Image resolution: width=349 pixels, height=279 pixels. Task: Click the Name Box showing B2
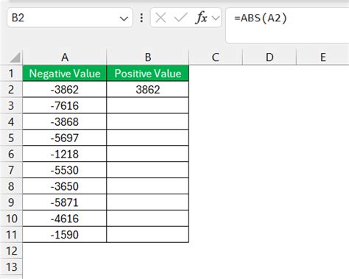[70, 18]
